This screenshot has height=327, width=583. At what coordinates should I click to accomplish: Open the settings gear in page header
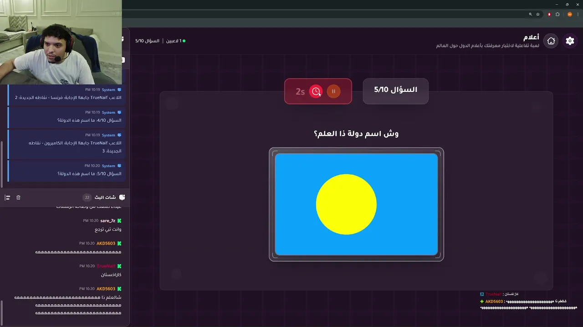coord(570,41)
